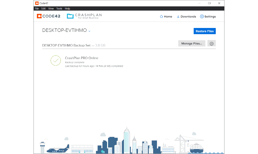Open the View menu
The width and height of the screenshot is (258, 154).
[51, 8]
